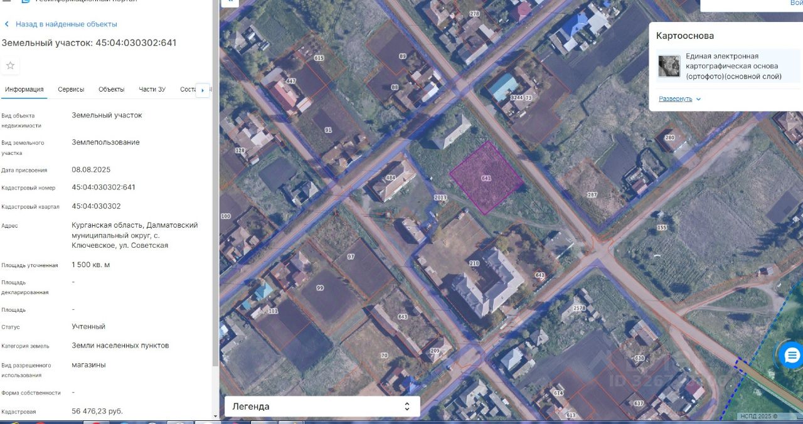Click parcel label 484 on the map
The height and width of the screenshot is (424, 803).
pyautogui.click(x=391, y=178)
